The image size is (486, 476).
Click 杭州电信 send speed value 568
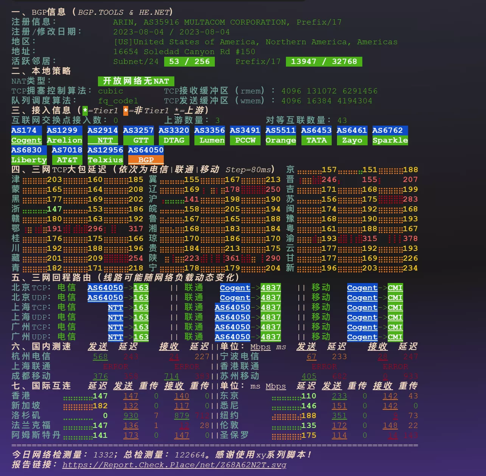(100, 357)
